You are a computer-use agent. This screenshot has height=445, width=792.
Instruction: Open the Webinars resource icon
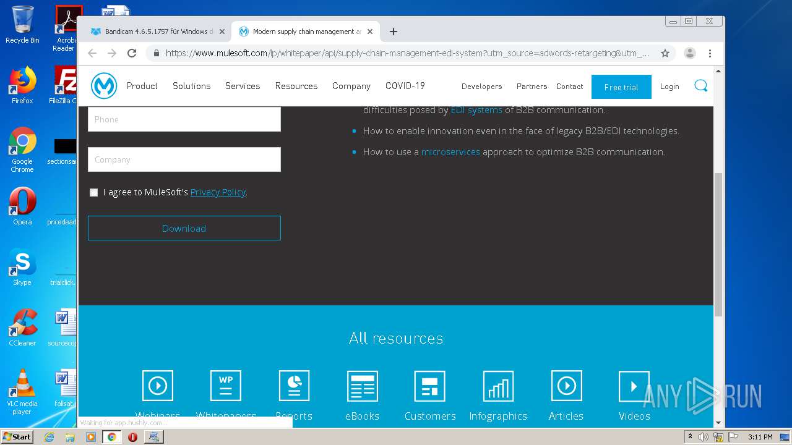pyautogui.click(x=158, y=386)
